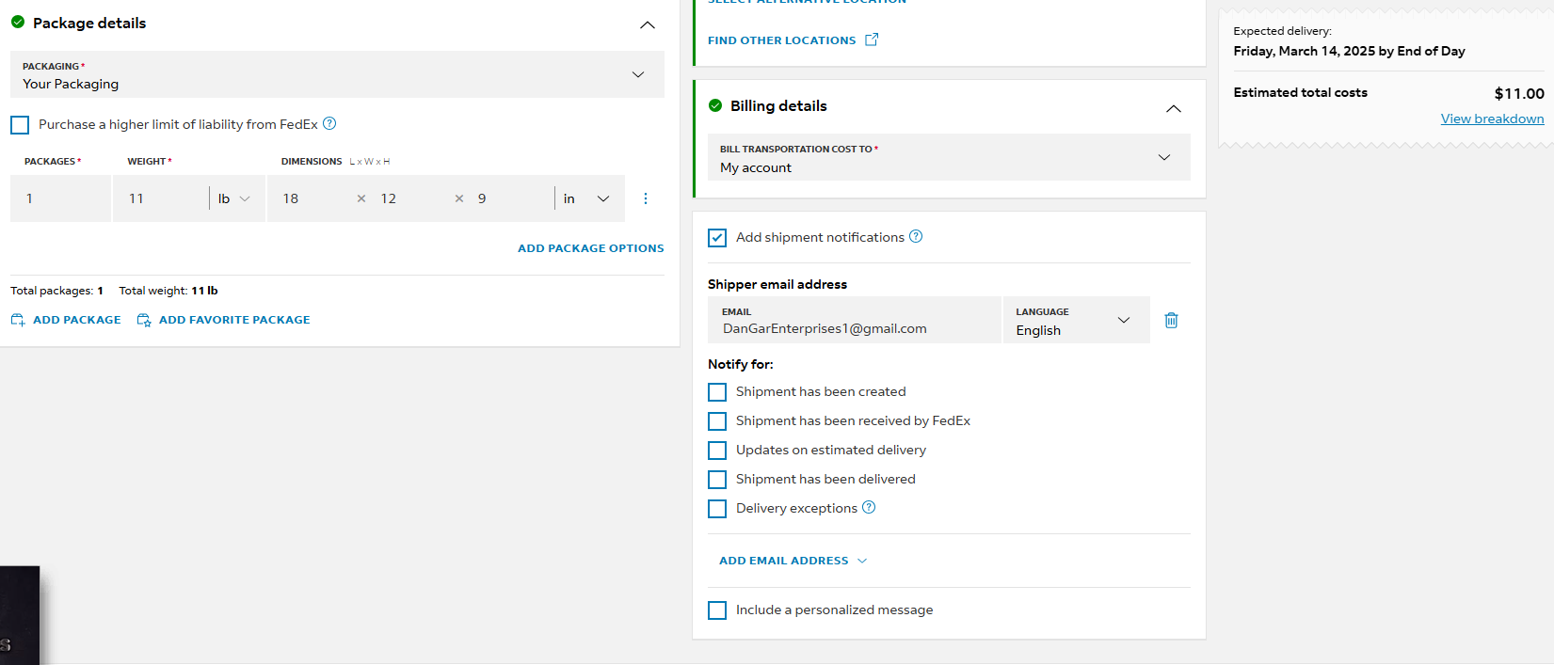Collapse the Package details section

[648, 24]
